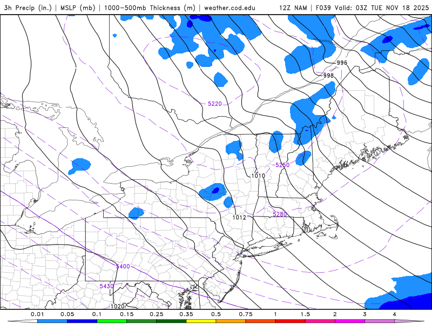The image size is (432, 324).
Task: Click the 'Valid: 03Z TUE NOV 18 2025' text
Action: coord(382,8)
